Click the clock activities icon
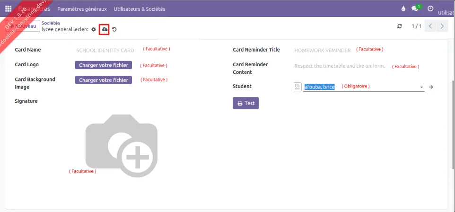This screenshot has width=455, height=212. [430, 9]
